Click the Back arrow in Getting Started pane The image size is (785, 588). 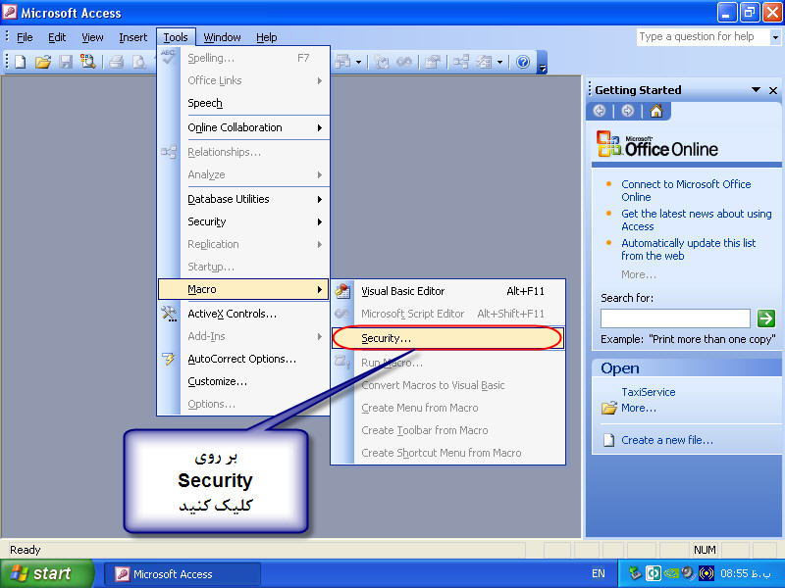[x=600, y=111]
